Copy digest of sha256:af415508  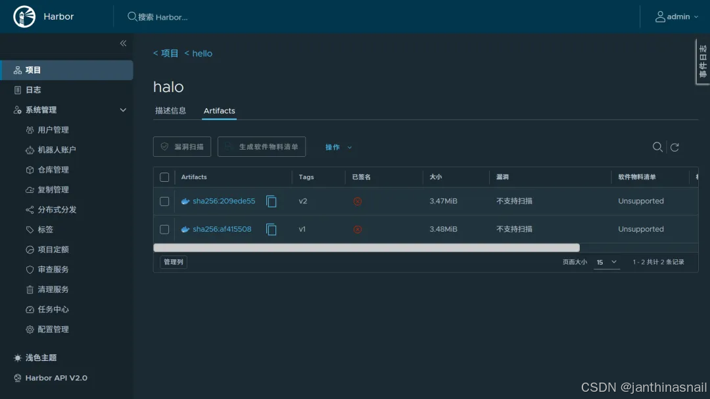tap(272, 230)
